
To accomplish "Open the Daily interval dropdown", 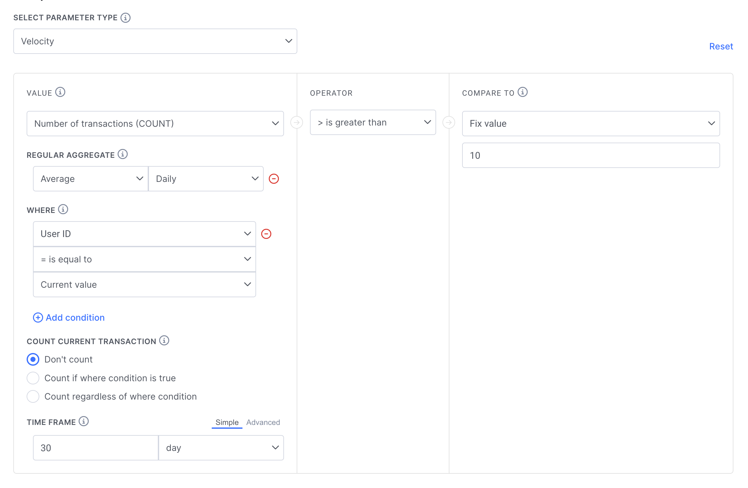I will click(206, 179).
